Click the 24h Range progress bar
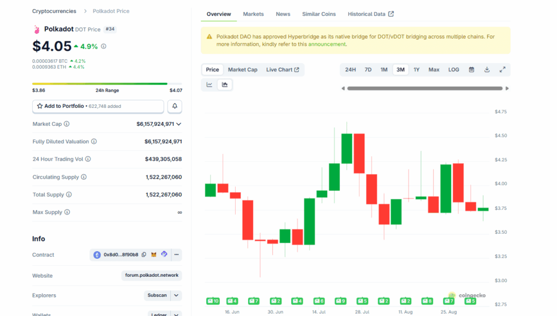 point(107,84)
